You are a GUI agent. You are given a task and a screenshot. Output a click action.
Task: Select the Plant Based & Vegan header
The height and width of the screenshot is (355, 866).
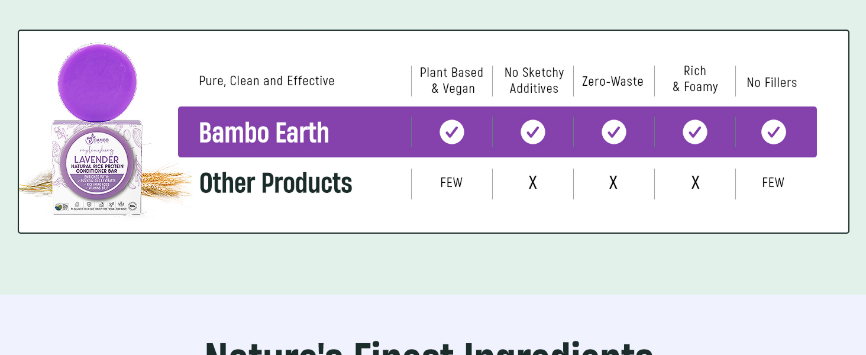pyautogui.click(x=452, y=80)
